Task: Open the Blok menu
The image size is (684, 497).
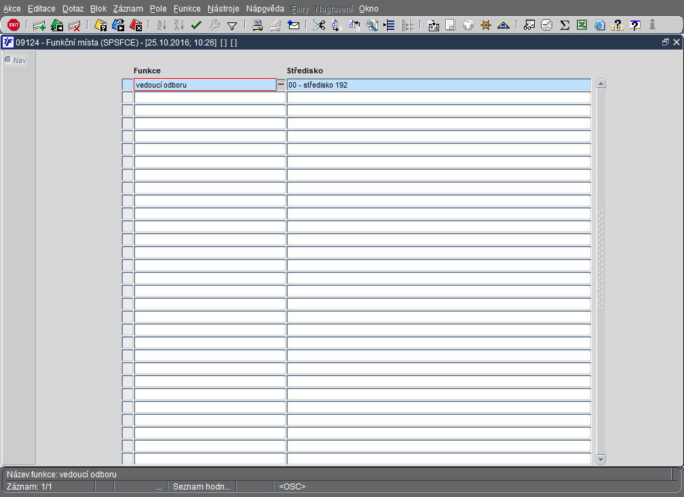Action: pyautogui.click(x=98, y=9)
